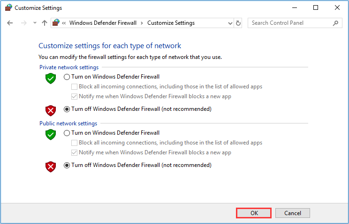Screen dimensions: 349x224
Task: Click the red shield under Public network
Action: 51,167
